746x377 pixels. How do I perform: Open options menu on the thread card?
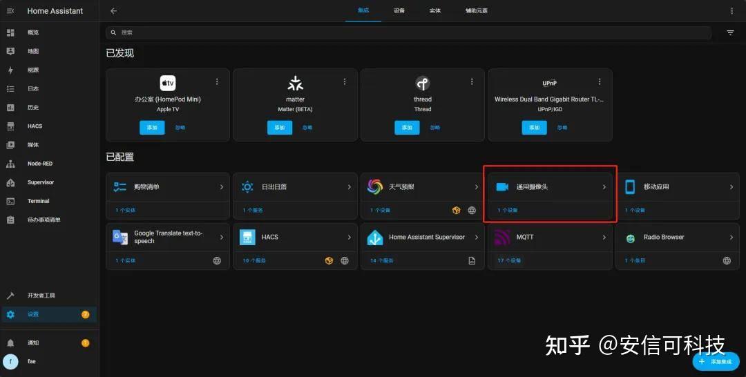pos(472,81)
